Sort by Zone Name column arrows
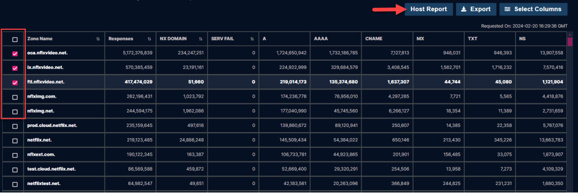 click(98, 38)
